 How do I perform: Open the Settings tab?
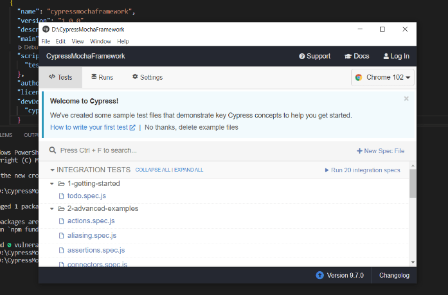pos(147,77)
